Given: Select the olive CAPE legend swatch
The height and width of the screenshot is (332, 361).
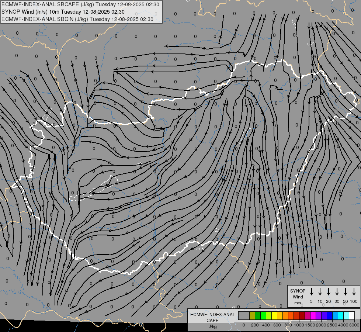Looking at the screenshot, I should [x=252, y=316].
